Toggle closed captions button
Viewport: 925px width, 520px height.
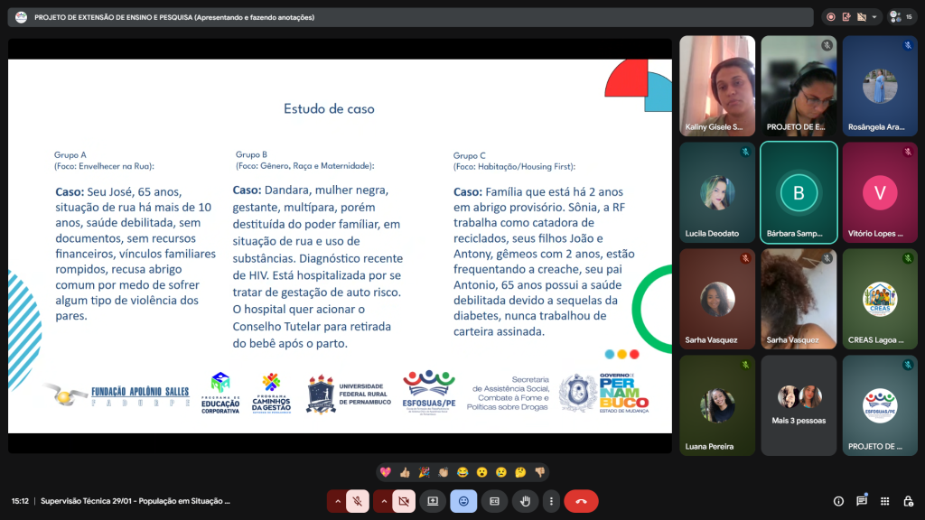[494, 501]
